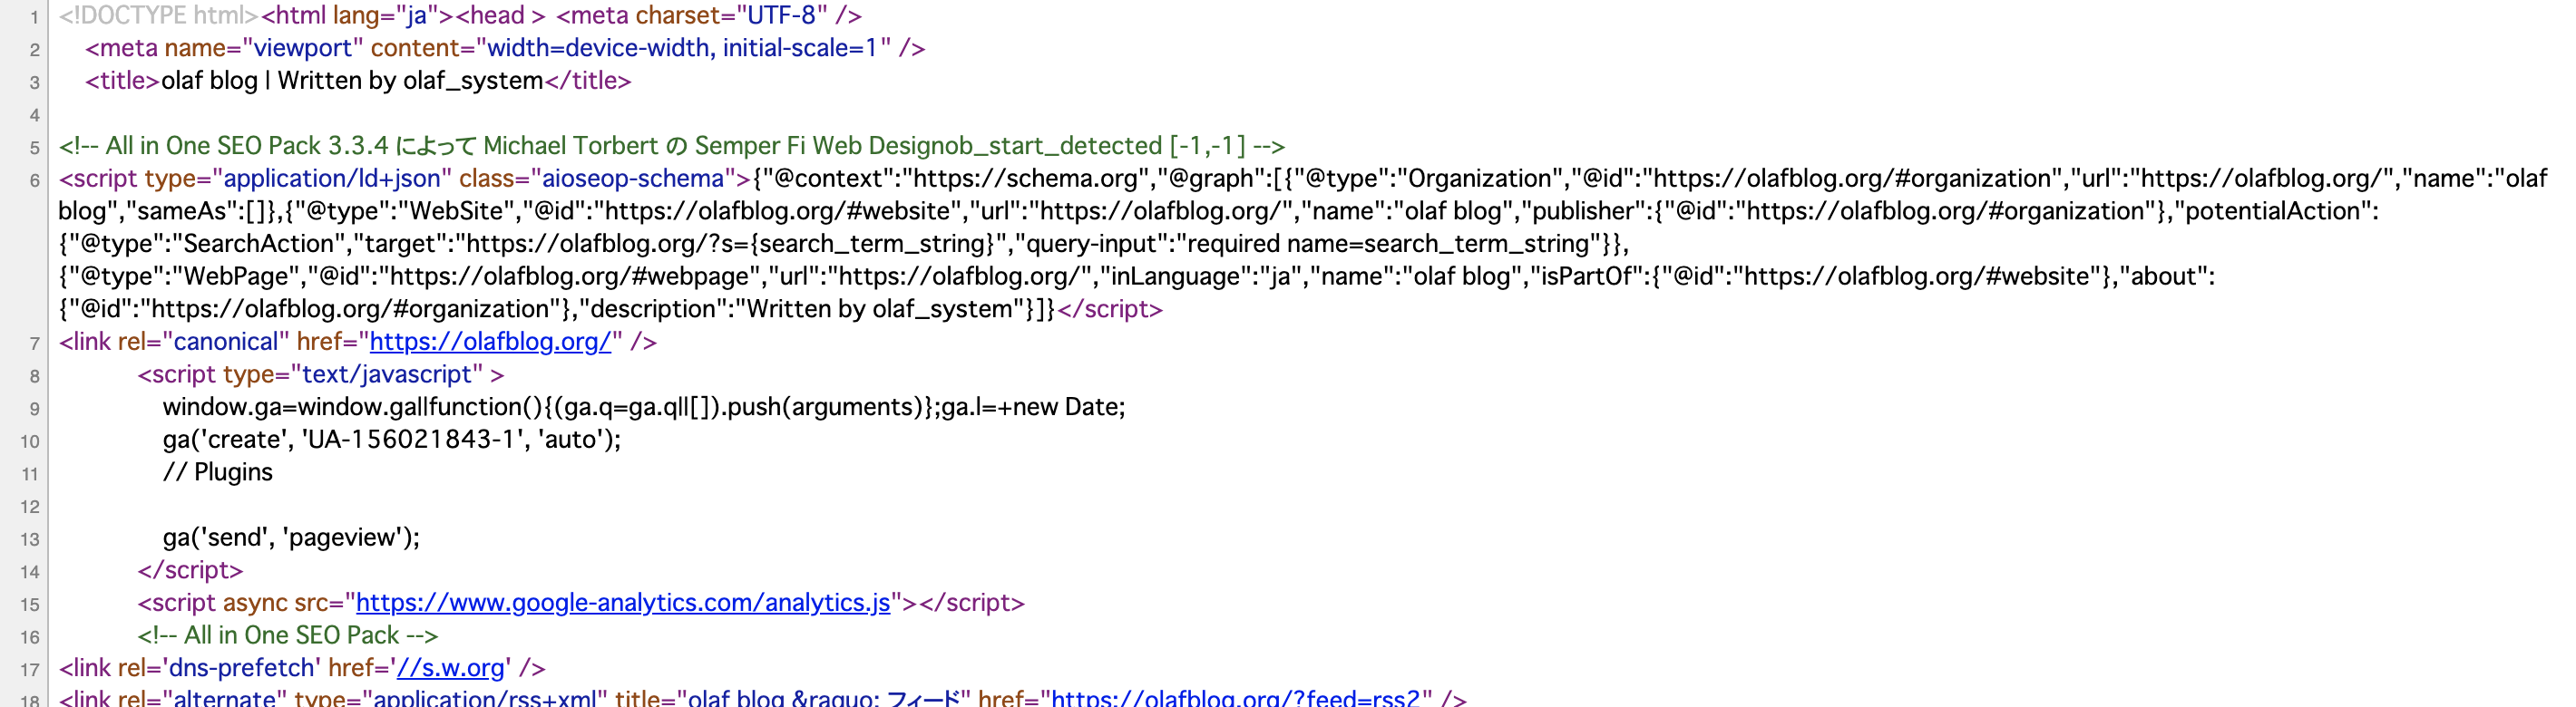Click line number 15 in the gutter
Viewport: 2576px width, 707px height.
(x=30, y=604)
